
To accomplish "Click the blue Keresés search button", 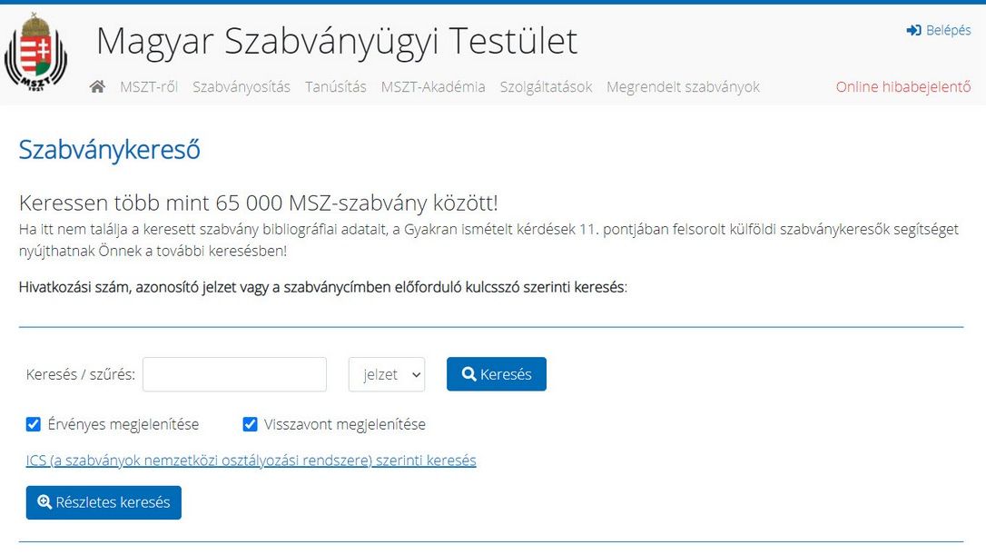I will 496,374.
